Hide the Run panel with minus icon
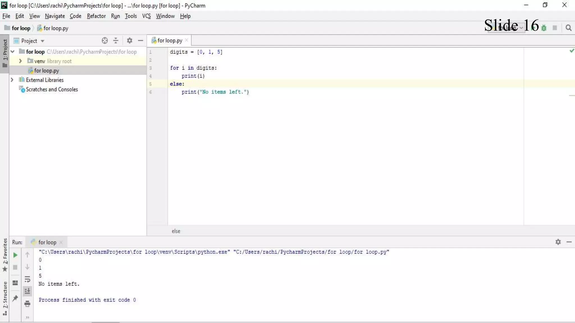This screenshot has width=575, height=323. pos(569,242)
